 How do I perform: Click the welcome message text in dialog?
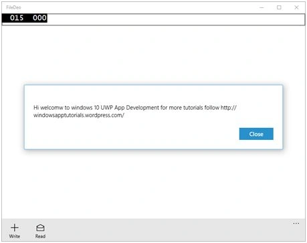(x=135, y=111)
